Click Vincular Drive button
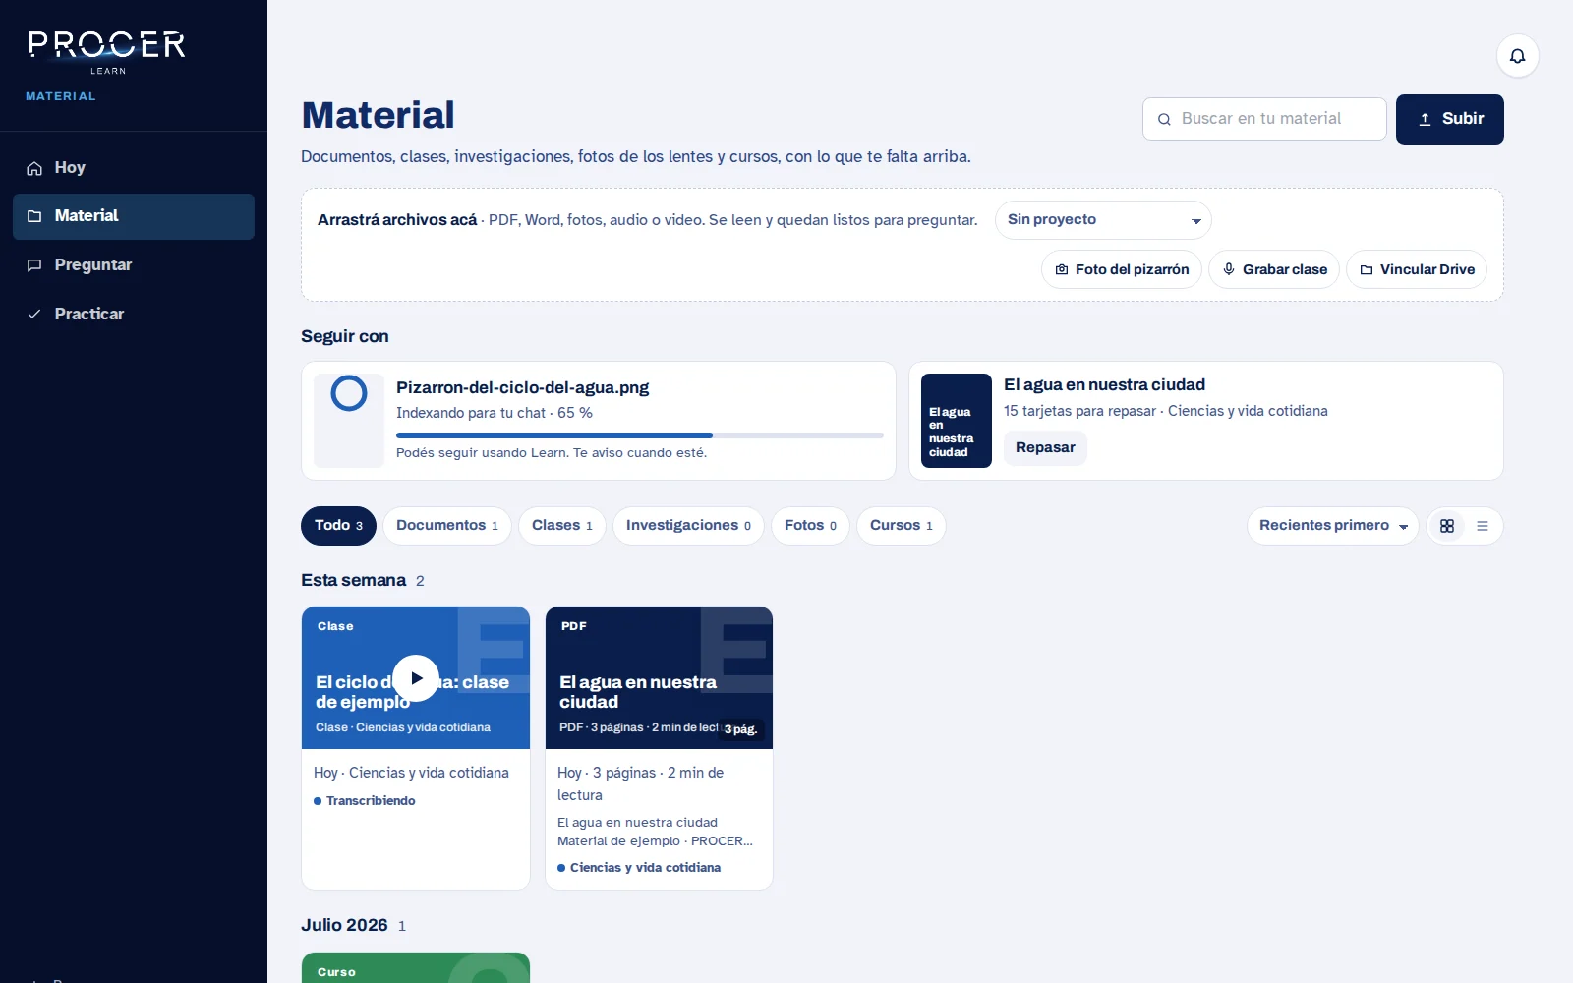 1417,269
